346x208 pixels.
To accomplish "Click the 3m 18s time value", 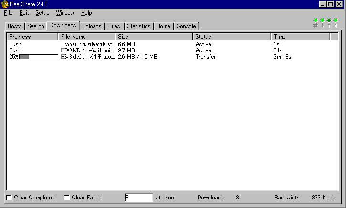I will pos(283,57).
